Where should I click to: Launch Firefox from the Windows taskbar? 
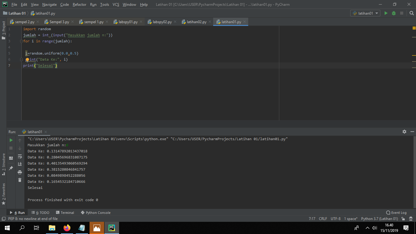coord(67,228)
